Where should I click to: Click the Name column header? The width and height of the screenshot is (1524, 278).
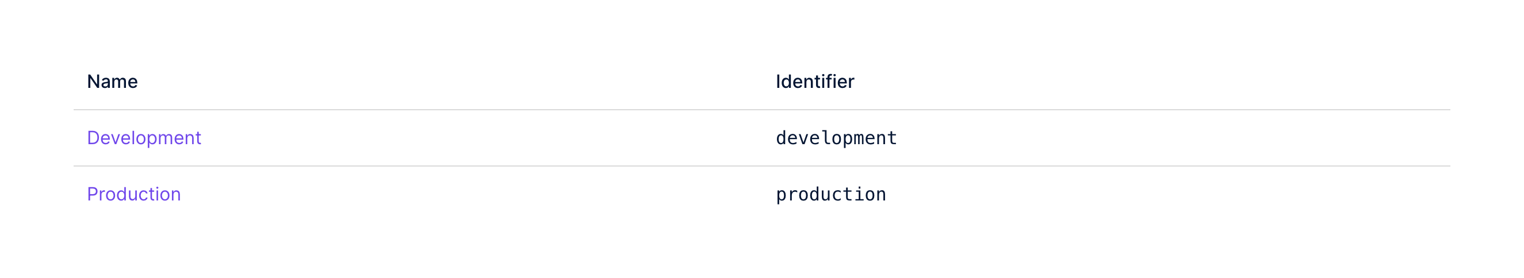coord(112,82)
